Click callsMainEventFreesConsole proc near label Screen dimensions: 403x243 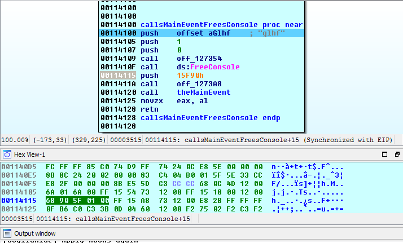222,25
